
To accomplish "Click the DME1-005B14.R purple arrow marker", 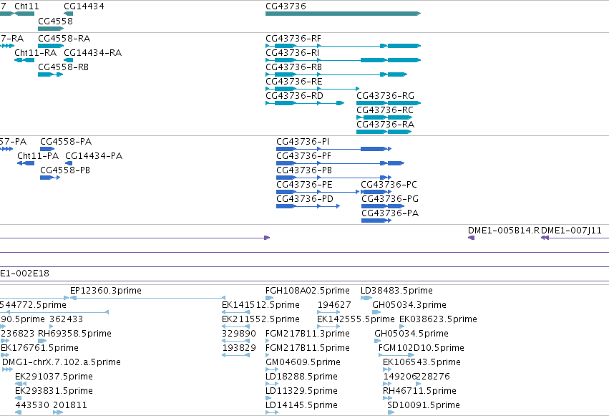I will (471, 238).
